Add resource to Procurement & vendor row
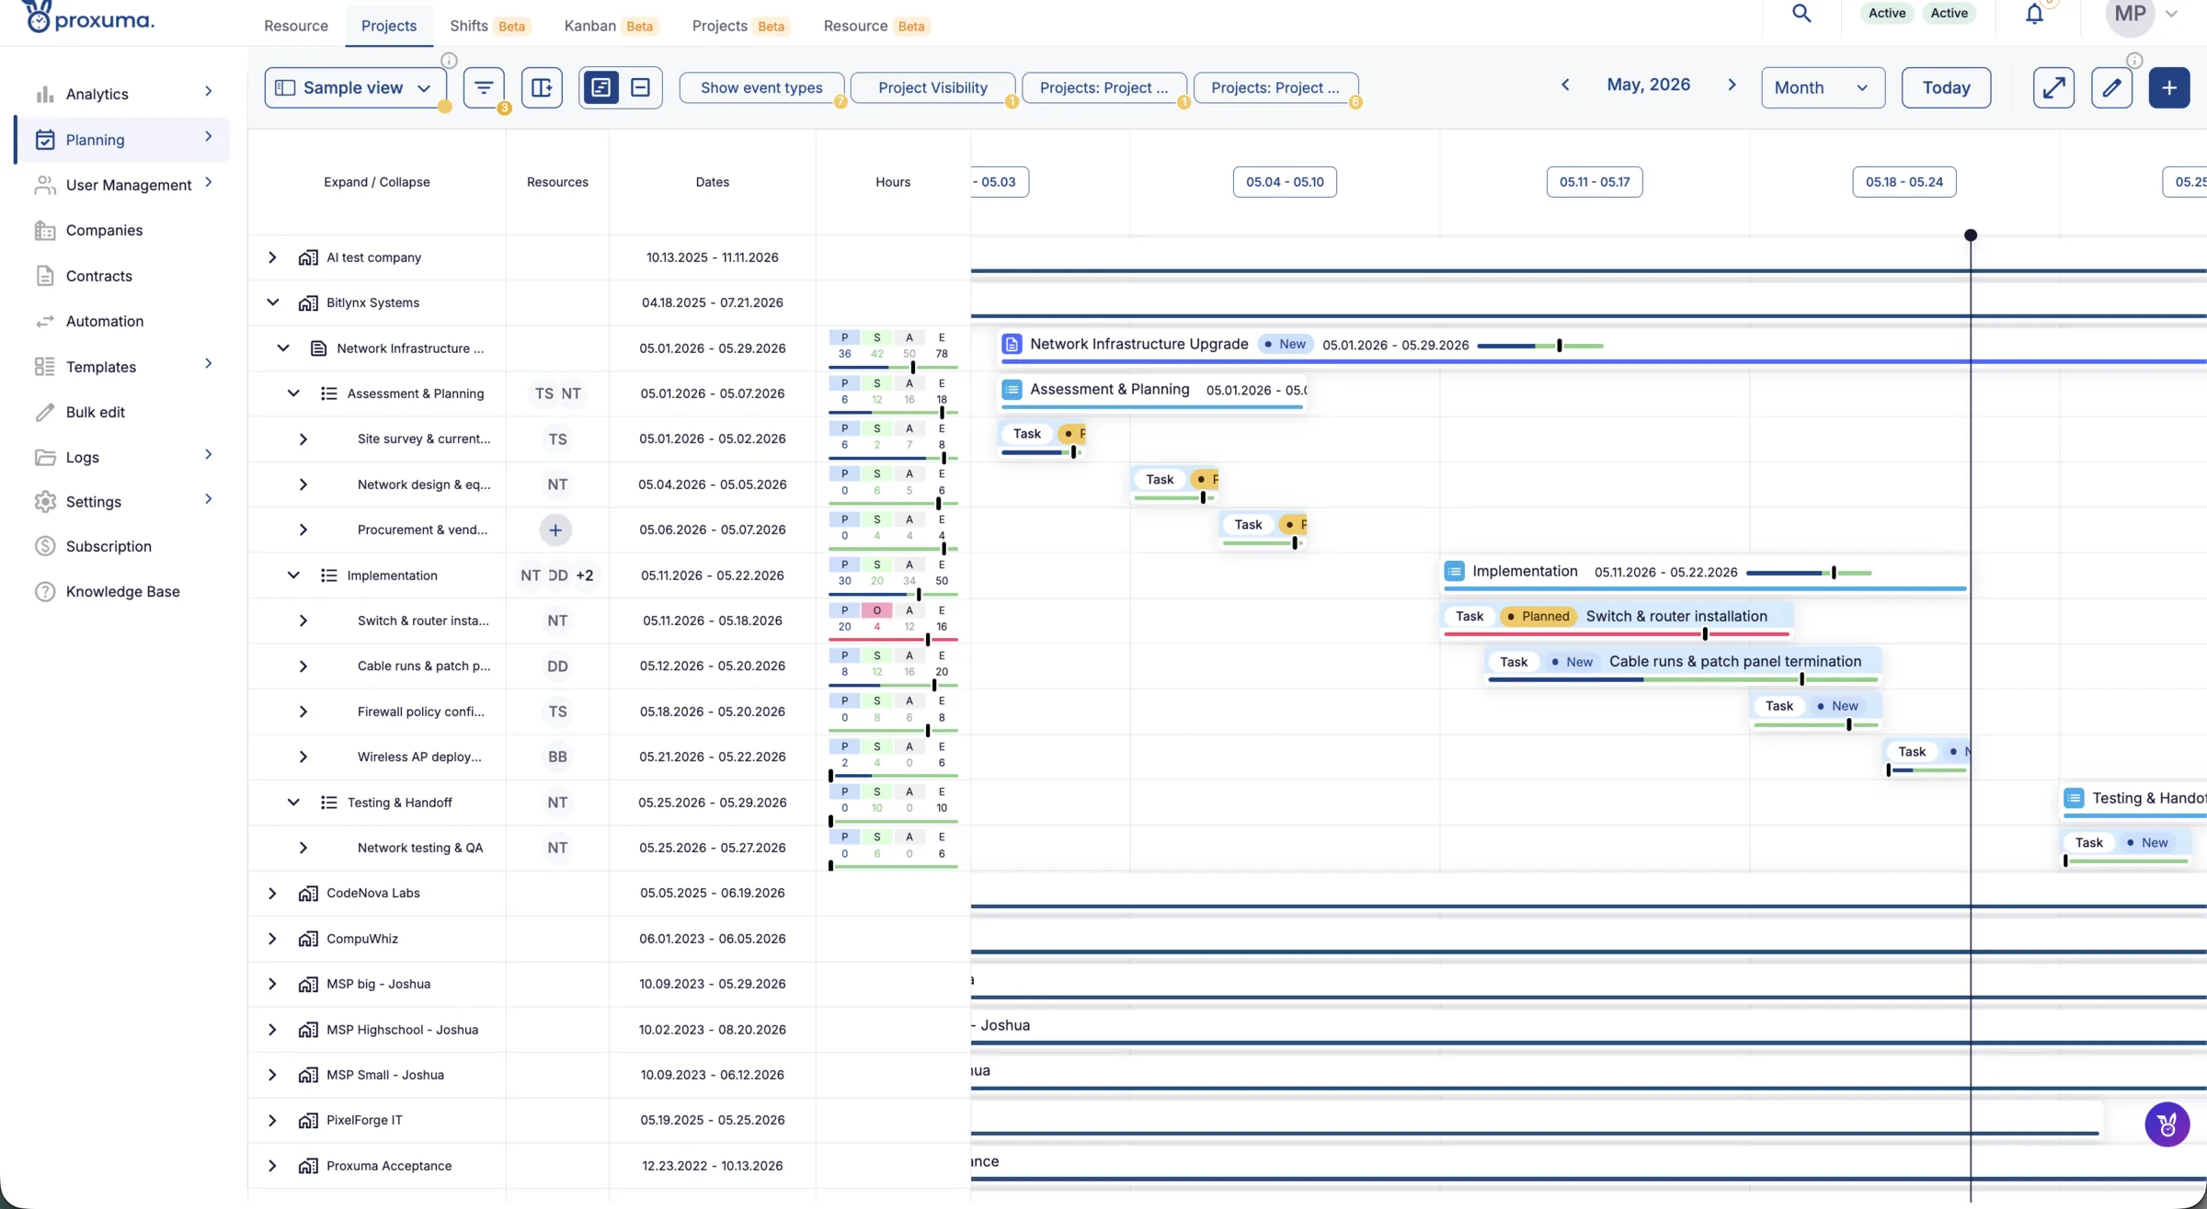 coord(555,530)
